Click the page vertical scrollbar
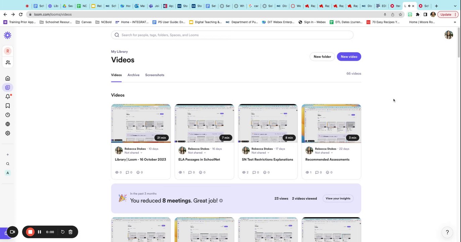 (459, 42)
